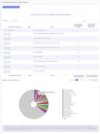This screenshot has width=100, height=134.
Task: Open the records-per-page dropdown
Action: [11, 21]
